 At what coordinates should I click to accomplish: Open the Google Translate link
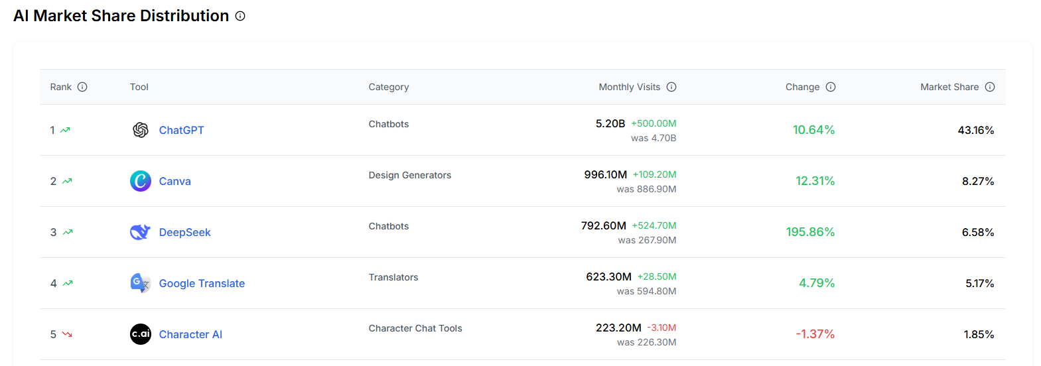(x=202, y=283)
